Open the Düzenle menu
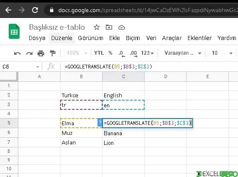Viewport: 238px width, 177px height. (62, 38)
